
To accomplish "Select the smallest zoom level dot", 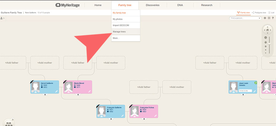I will 266,52.
